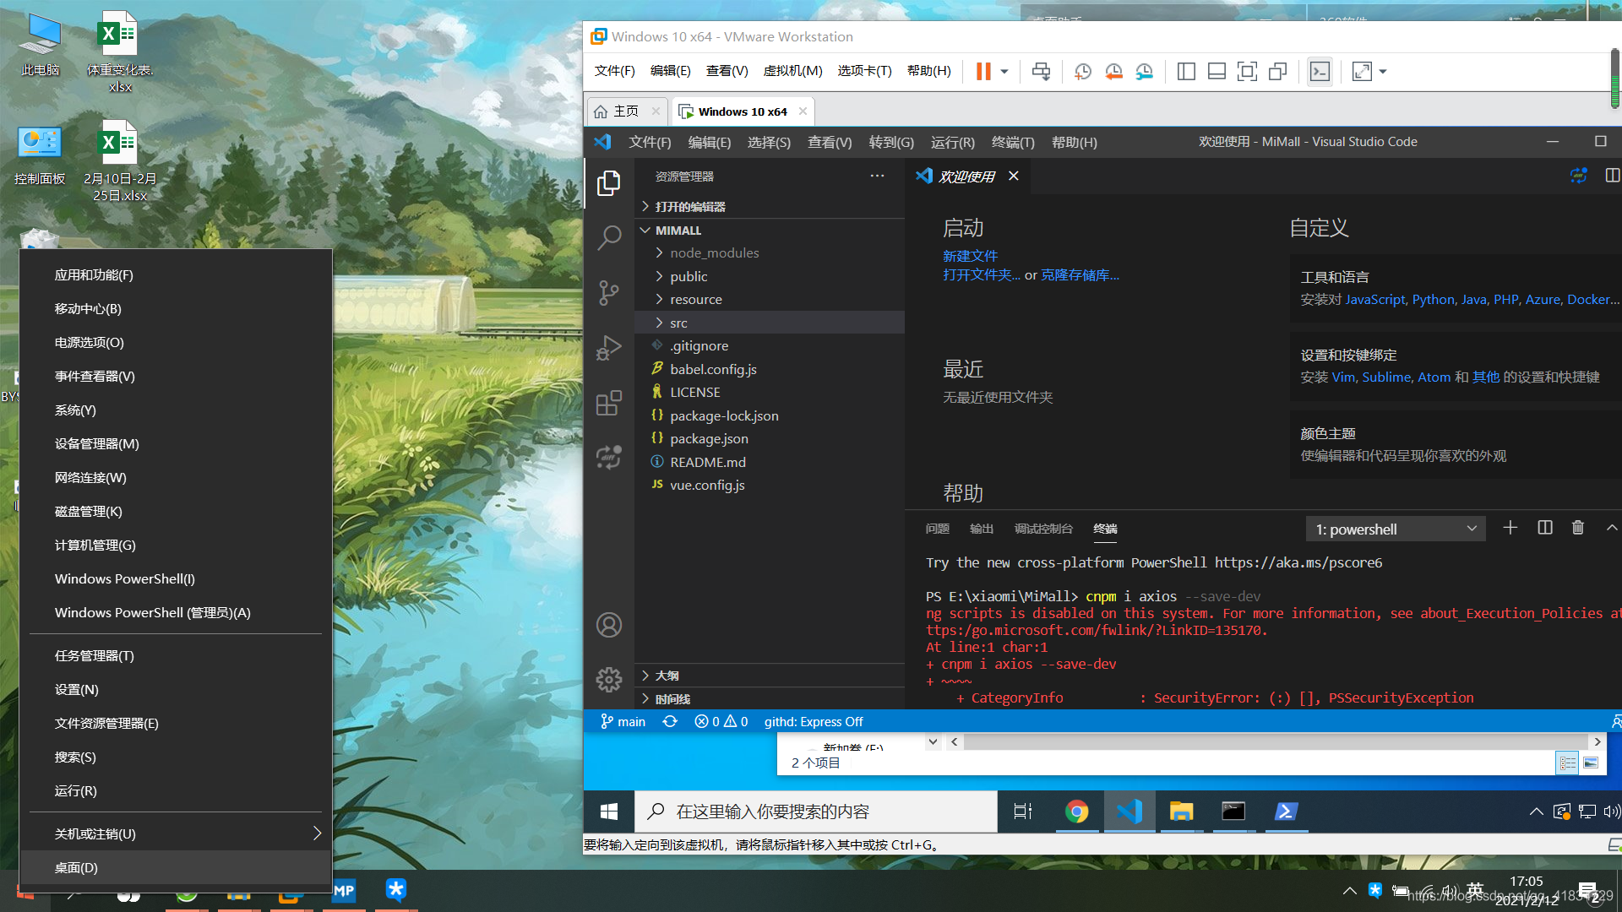Expand the 时间线 timeline section
This screenshot has width=1622, height=912.
(770, 699)
